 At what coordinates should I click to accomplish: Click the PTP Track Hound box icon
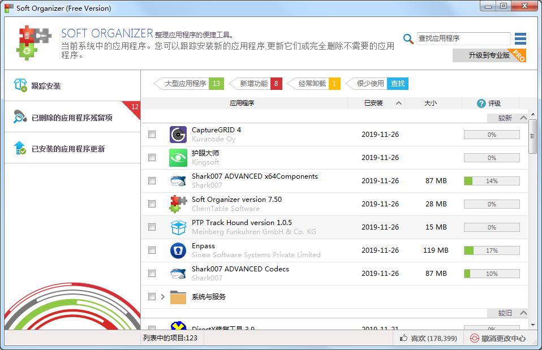click(x=178, y=227)
